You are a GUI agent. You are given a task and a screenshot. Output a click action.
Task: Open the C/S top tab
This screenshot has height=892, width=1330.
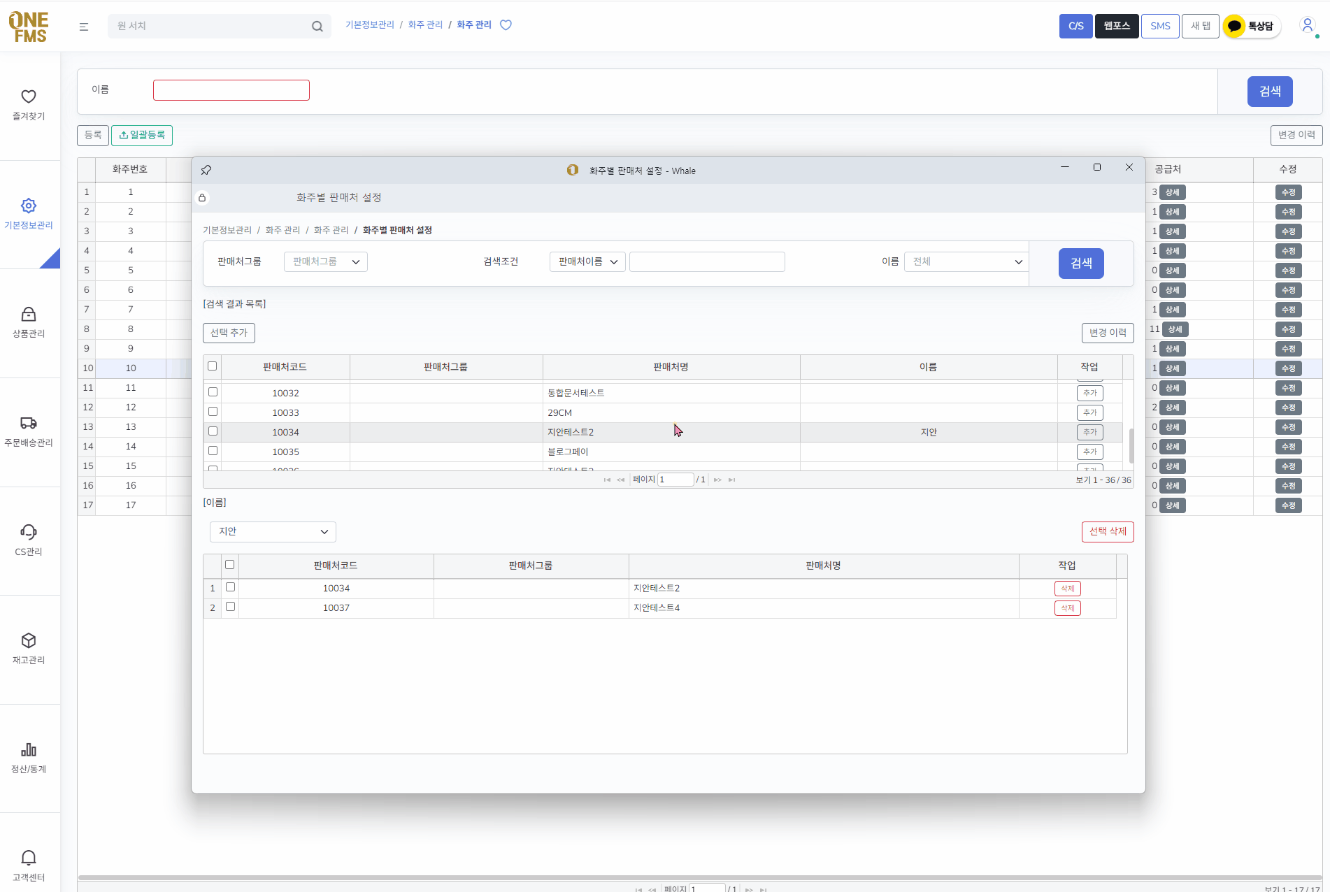click(1076, 27)
